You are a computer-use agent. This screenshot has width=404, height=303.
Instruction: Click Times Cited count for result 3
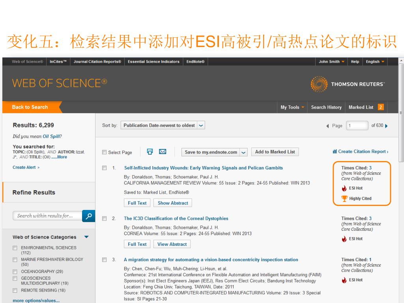click(370, 260)
